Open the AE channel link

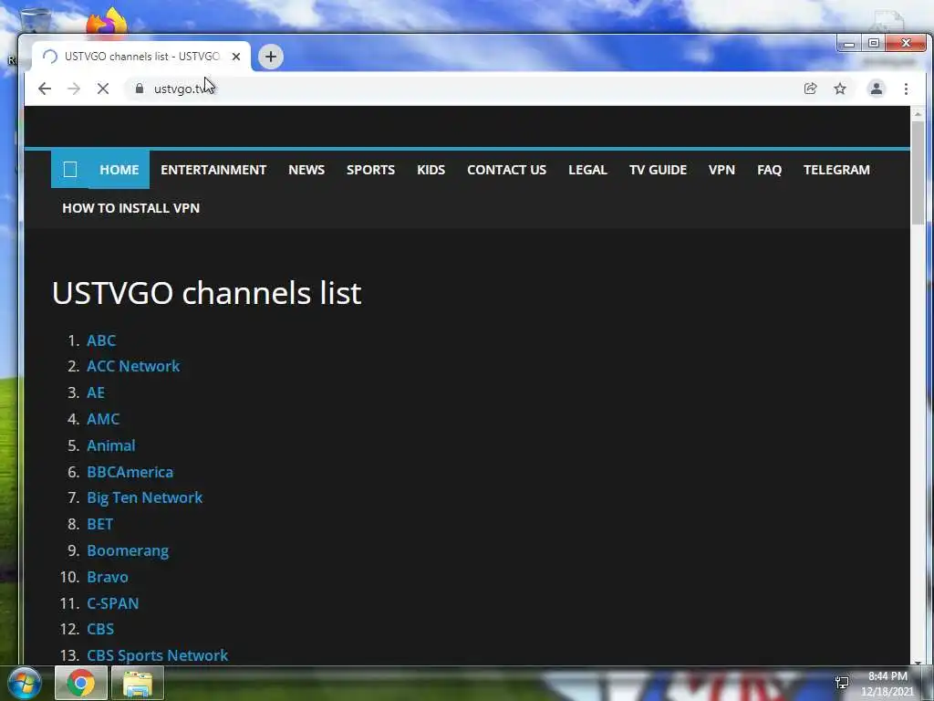tap(96, 392)
